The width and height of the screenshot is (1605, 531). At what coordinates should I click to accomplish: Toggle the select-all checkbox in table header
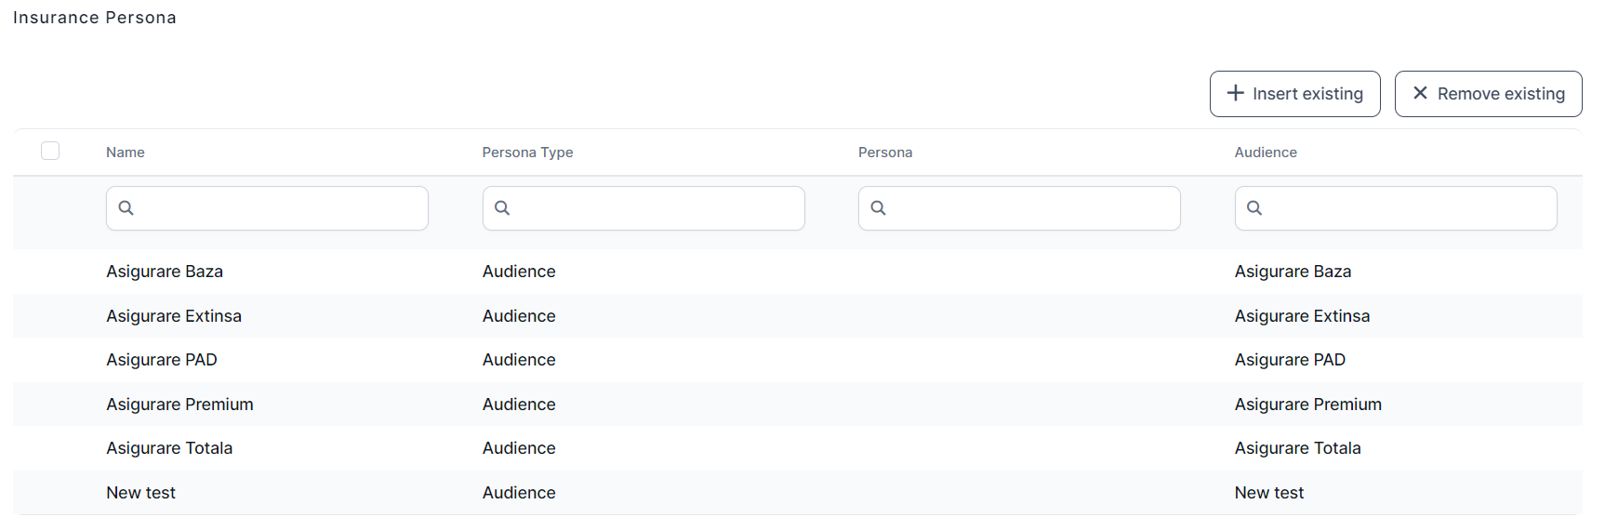[x=50, y=151]
